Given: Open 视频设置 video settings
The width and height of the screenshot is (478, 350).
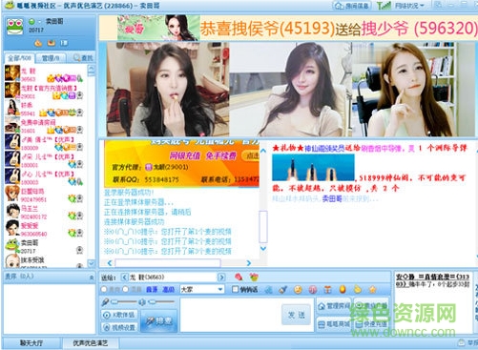Looking at the screenshot, I should click(x=120, y=327).
